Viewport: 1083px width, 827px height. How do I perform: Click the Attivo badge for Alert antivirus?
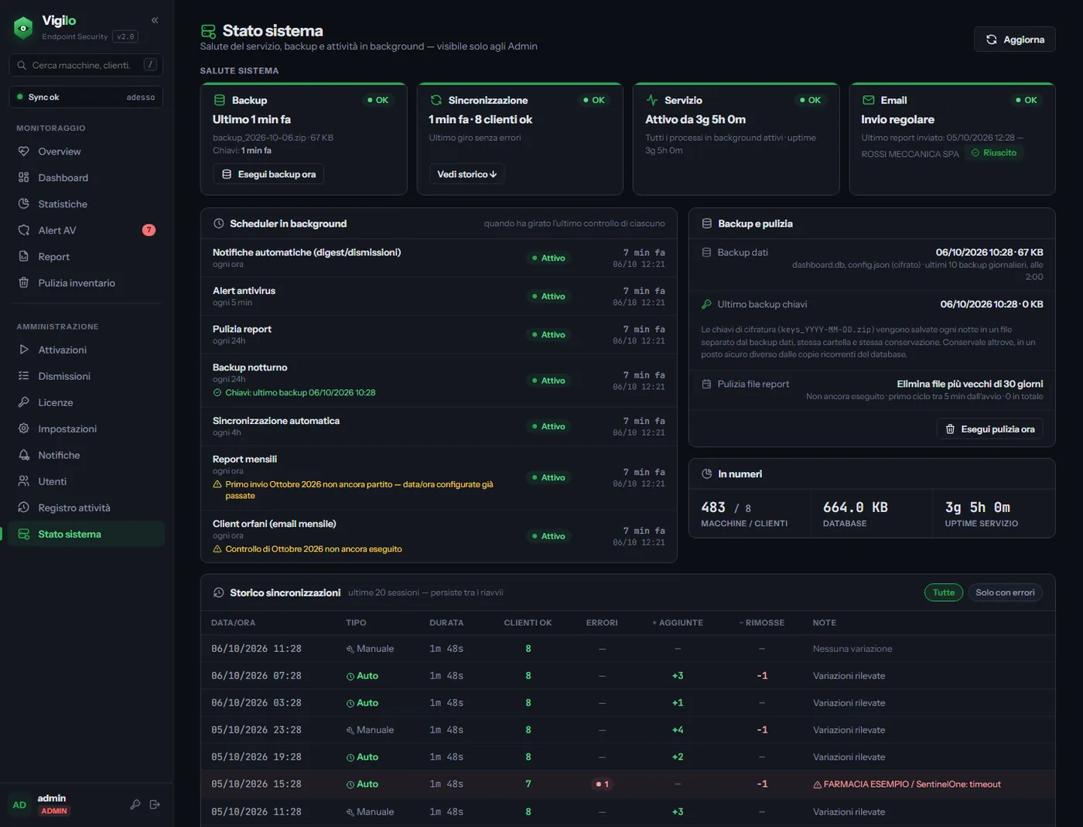pos(548,296)
